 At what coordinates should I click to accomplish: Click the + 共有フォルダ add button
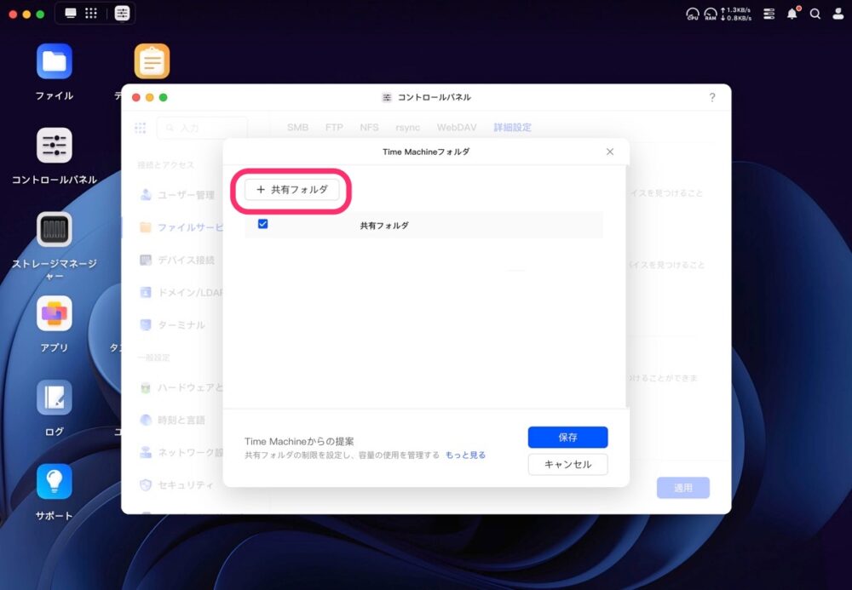292,190
